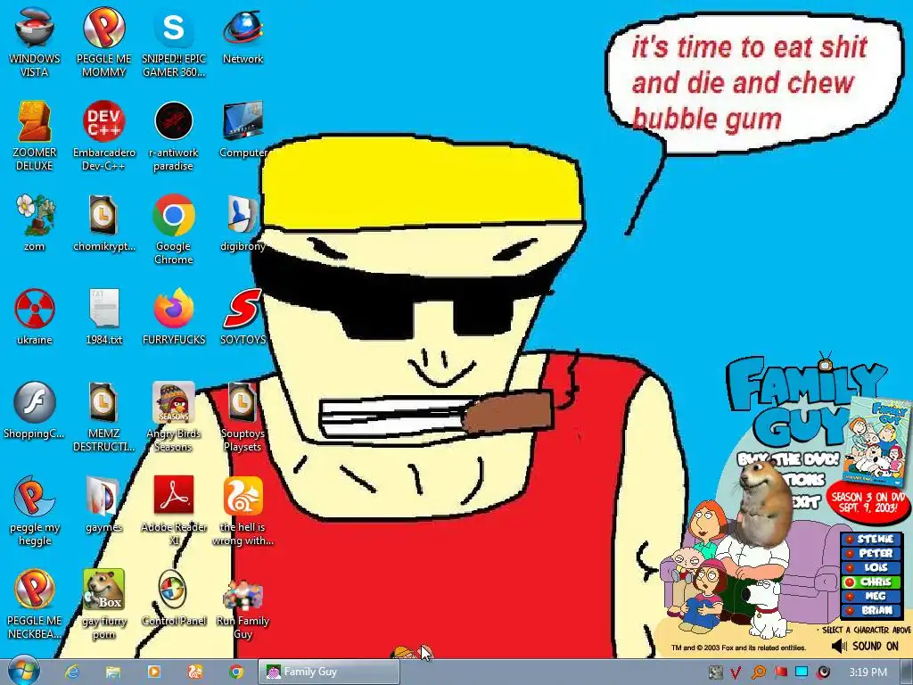Select the gaymes folder icon
This screenshot has height=685, width=913.
coord(103,505)
